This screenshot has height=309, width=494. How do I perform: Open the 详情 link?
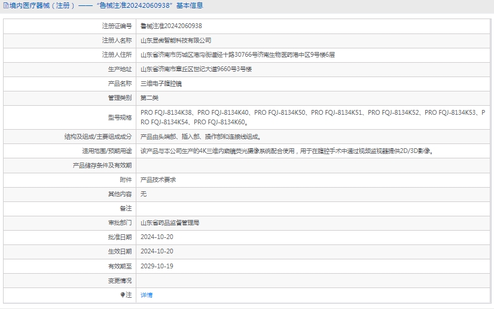point(147,295)
